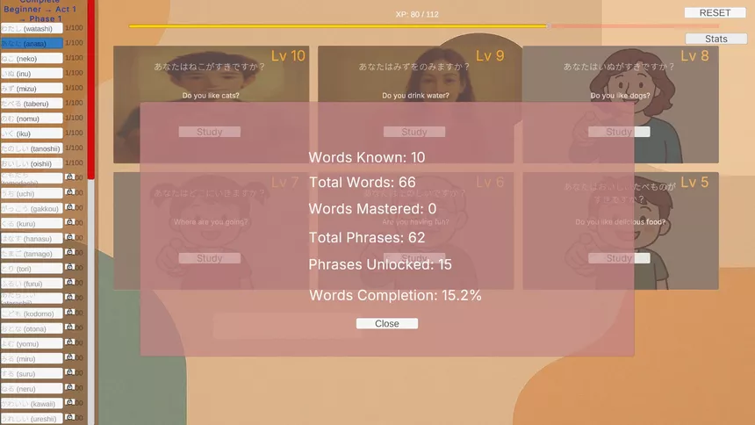Viewport: 755px width, 425px height.
Task: Select the mizu word entry
Action: 32,88
